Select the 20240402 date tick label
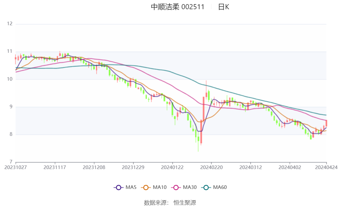 coord(290,168)
